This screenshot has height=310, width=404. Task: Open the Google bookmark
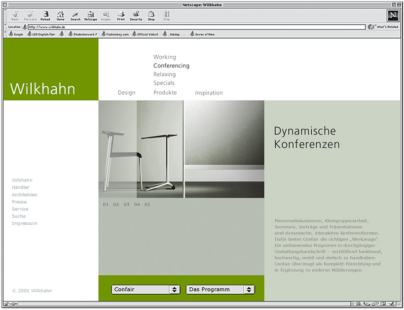16,34
